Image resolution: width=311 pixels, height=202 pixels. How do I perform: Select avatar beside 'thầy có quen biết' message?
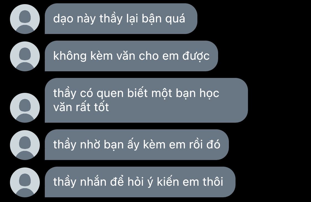(x=25, y=108)
